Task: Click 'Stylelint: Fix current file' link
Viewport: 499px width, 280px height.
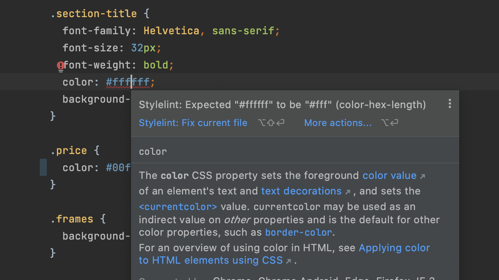Action: (193, 123)
